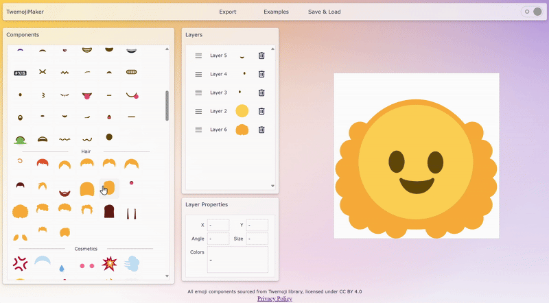Add the tongue-out mouth component

(86, 95)
